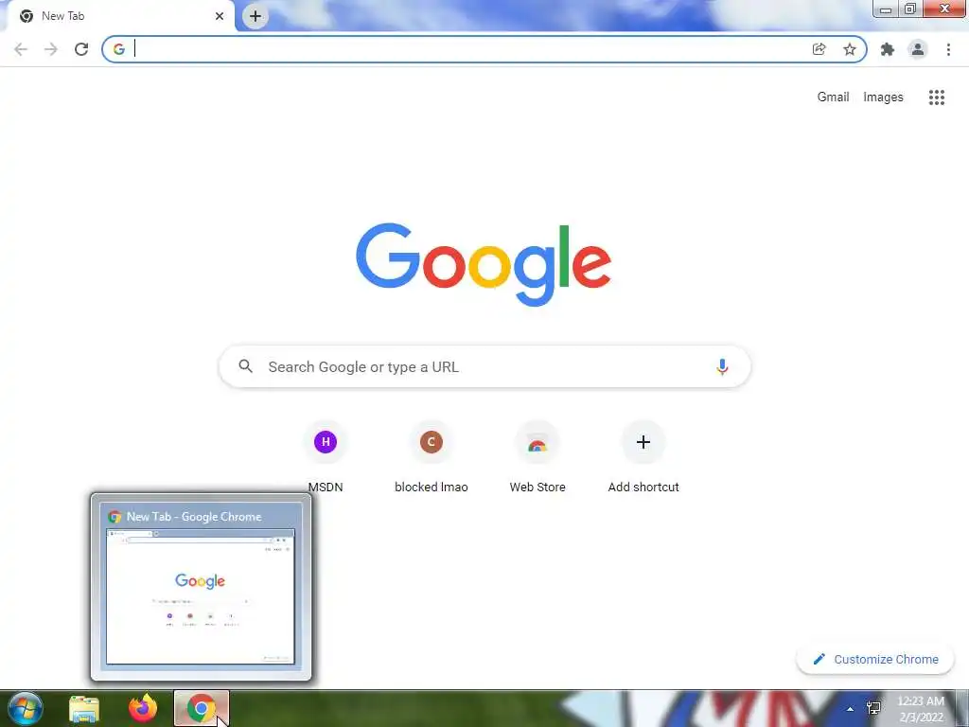Open the profile avatar menu
Screen dimensions: 969x727
[918, 49]
